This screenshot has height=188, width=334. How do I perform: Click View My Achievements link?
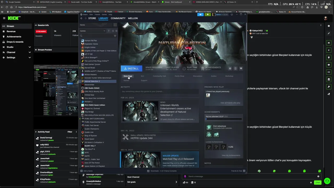(x=231, y=155)
